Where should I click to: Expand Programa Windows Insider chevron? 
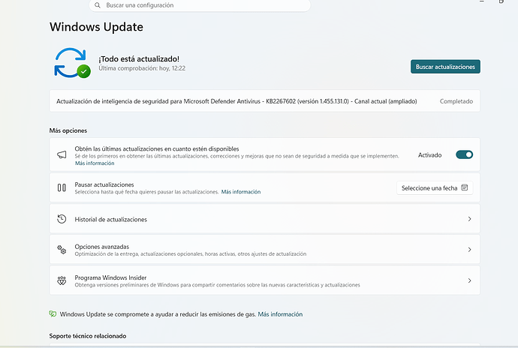coord(469,280)
